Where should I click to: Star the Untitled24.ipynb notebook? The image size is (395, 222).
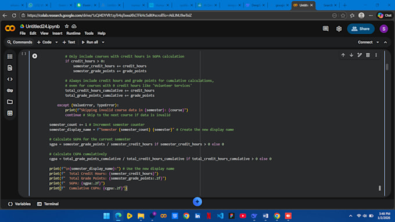(x=67, y=26)
